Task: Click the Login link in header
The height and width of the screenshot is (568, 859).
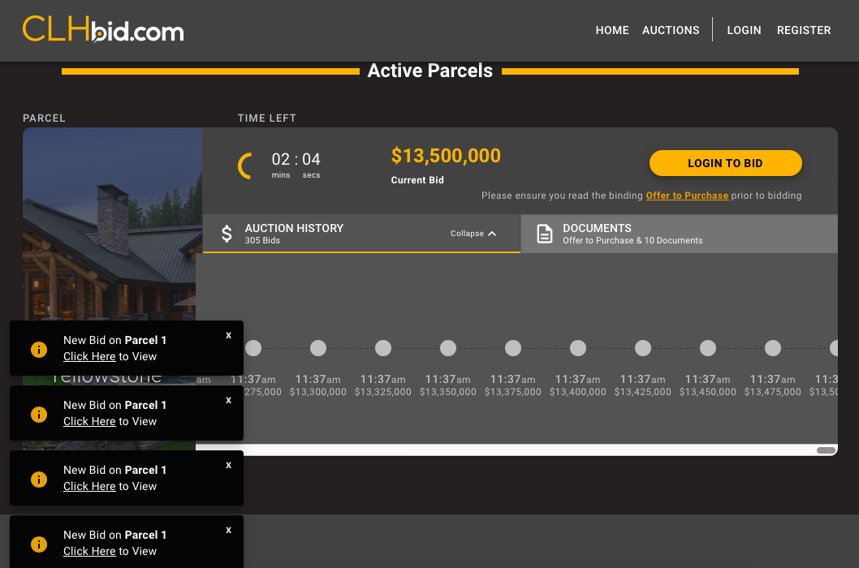Action: [x=744, y=30]
